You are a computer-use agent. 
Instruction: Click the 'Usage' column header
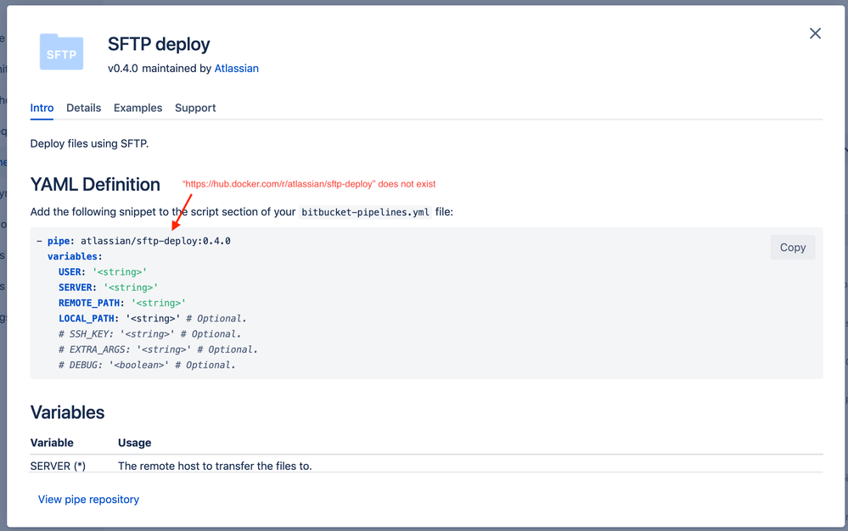click(x=135, y=443)
